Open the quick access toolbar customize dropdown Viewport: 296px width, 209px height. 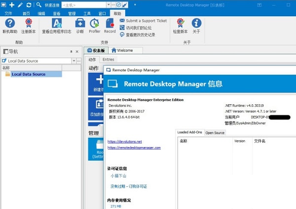[x=135, y=5]
